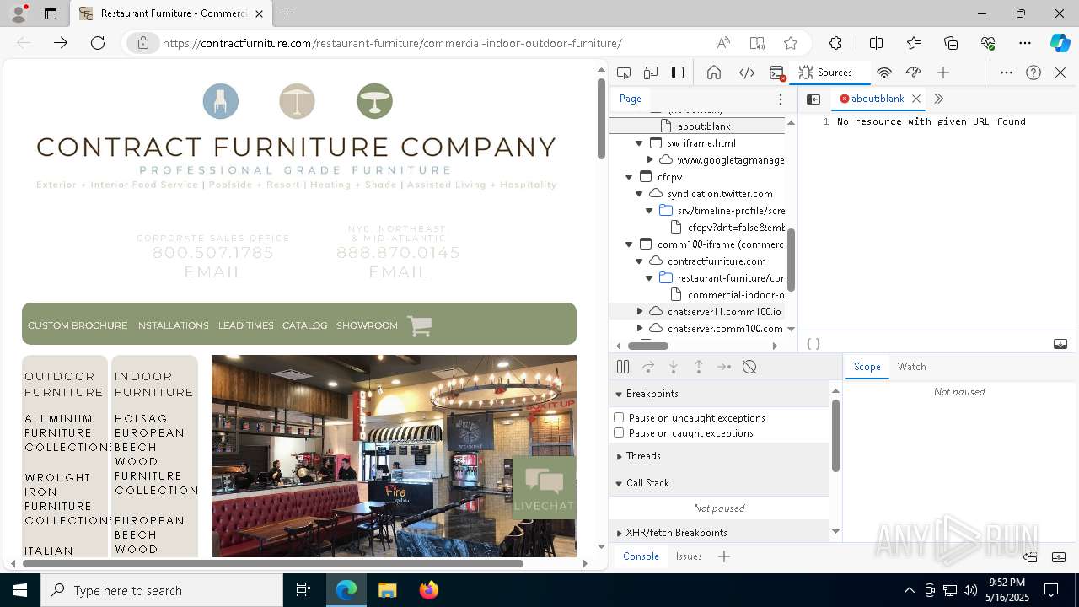Collapse the sw_iframe.html tree node
The width and height of the screenshot is (1079, 607).
[639, 143]
